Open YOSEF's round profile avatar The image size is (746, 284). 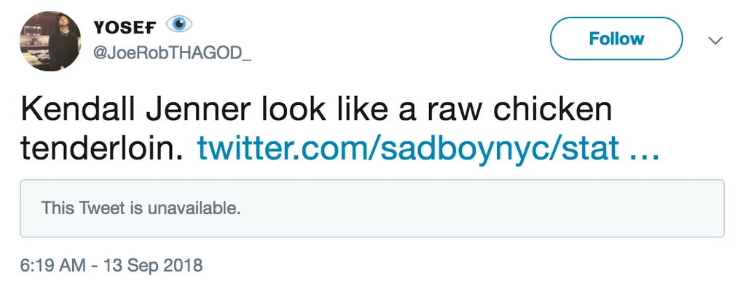coord(50,41)
